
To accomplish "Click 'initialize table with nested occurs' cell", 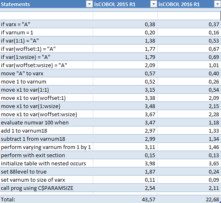I will [47, 163].
